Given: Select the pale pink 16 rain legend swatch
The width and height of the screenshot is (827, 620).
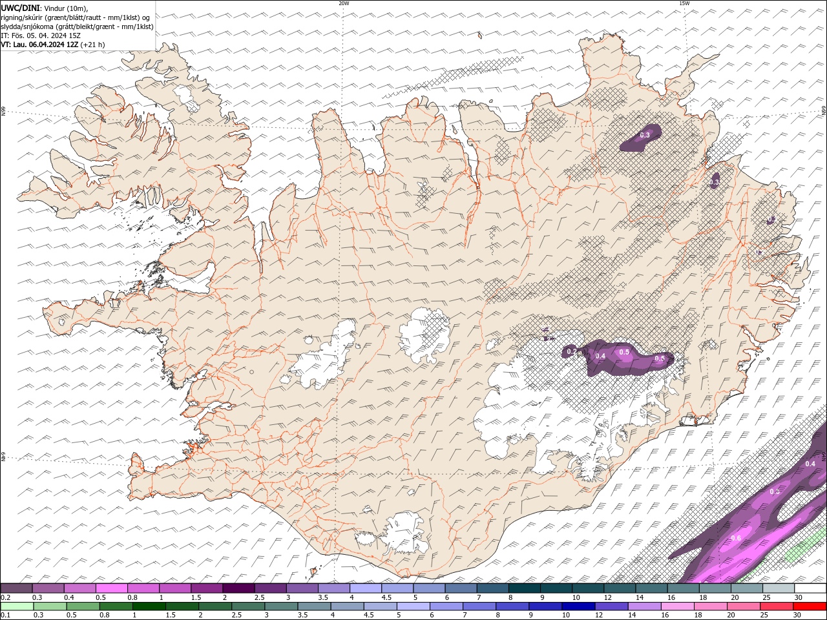Looking at the screenshot, I should coord(678,606).
